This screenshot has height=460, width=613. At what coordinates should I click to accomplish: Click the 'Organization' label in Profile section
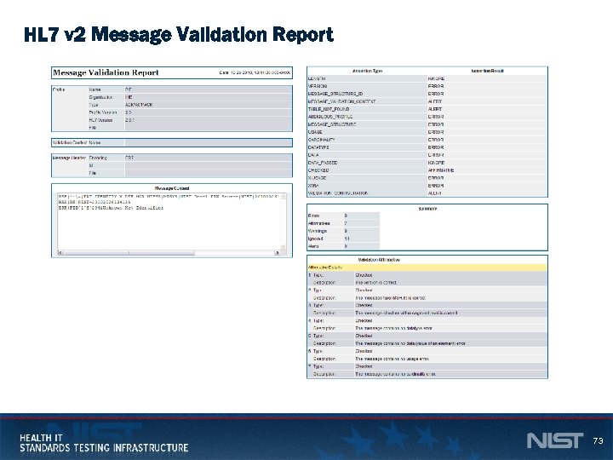coord(100,97)
